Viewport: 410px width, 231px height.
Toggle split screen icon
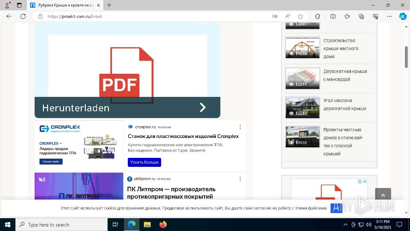click(333, 16)
